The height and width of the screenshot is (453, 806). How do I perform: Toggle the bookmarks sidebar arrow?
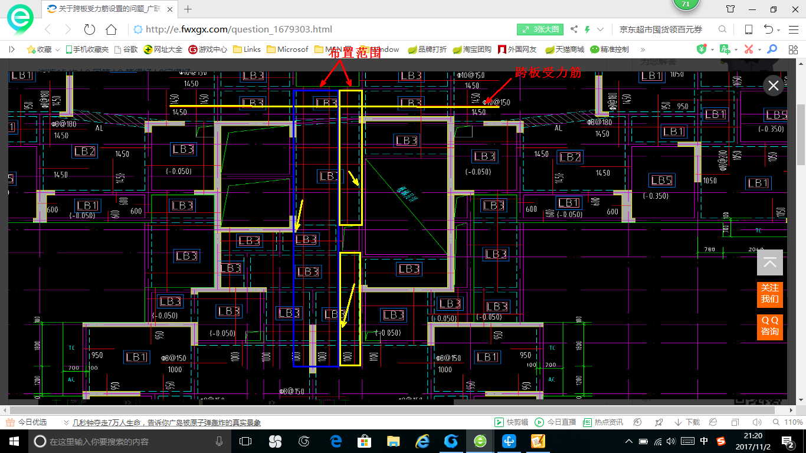pyautogui.click(x=11, y=50)
